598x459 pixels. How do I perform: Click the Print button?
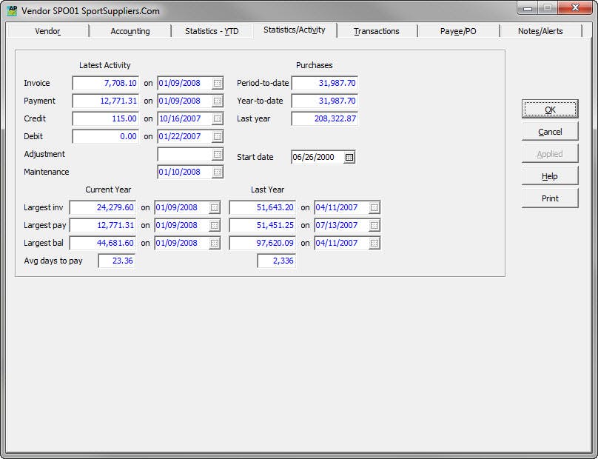(550, 198)
